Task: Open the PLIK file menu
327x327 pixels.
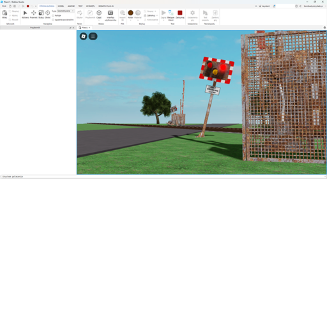Action: point(4,6)
